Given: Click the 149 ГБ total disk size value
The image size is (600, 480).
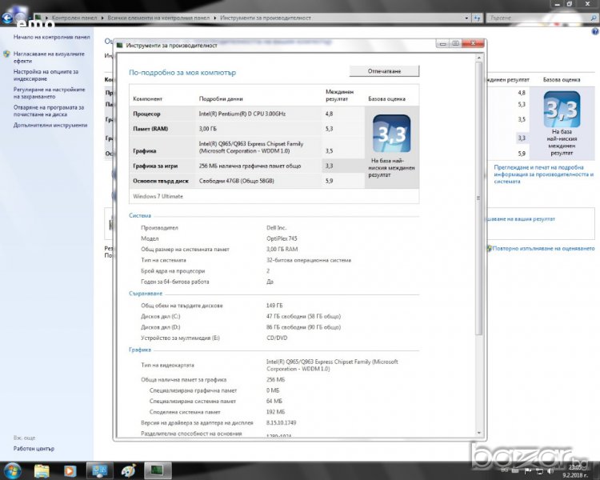Looking at the screenshot, I should click(x=274, y=306).
